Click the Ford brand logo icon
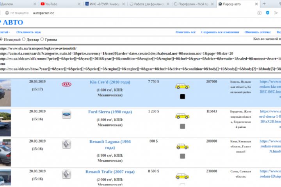Viewport: 281px width, 187px height. click(x=66, y=114)
